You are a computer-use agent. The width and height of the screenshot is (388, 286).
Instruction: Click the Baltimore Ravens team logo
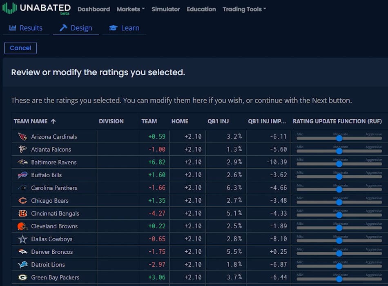click(22, 162)
